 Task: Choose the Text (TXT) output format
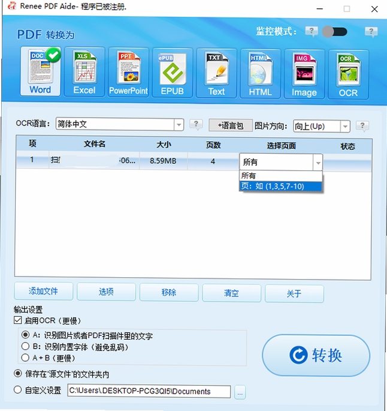[216, 73]
